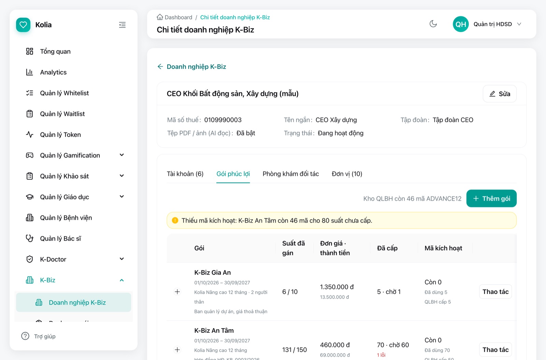This screenshot has width=546, height=360.
Task: Click the Dashboard home icon in breadcrumb
Action: [160, 17]
